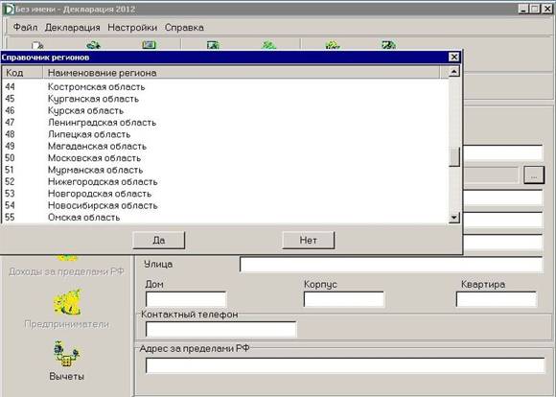Screen dimensions: 556x397
Task: Open the Вычеты section icon
Action: point(66,354)
